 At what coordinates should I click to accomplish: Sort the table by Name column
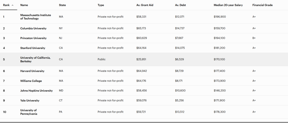click(x=24, y=5)
